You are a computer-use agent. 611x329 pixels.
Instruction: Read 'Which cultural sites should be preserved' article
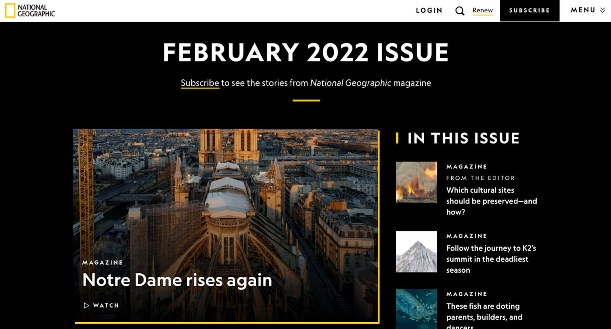[x=491, y=201]
